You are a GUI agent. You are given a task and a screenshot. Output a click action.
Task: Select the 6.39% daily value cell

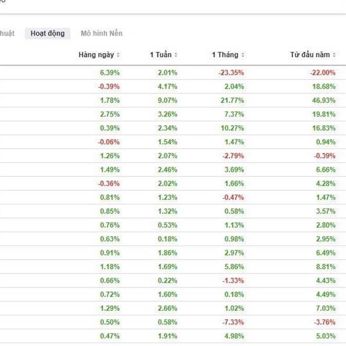click(x=110, y=73)
